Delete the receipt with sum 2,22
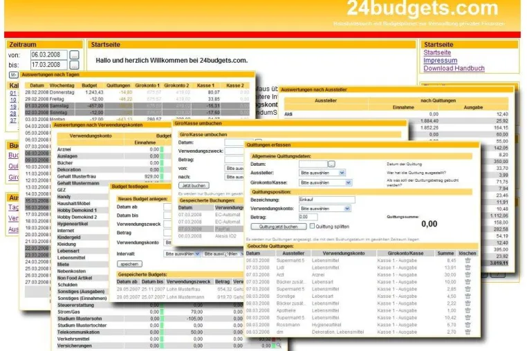 468,303
